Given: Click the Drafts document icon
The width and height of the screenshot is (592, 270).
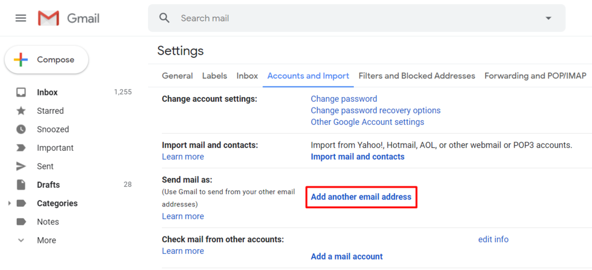Looking at the screenshot, I should coord(21,185).
